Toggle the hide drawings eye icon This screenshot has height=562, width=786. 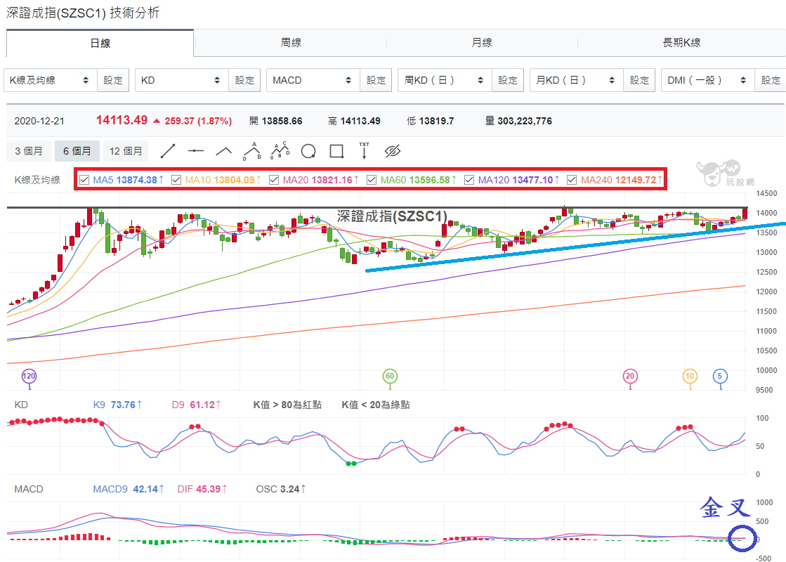(393, 151)
